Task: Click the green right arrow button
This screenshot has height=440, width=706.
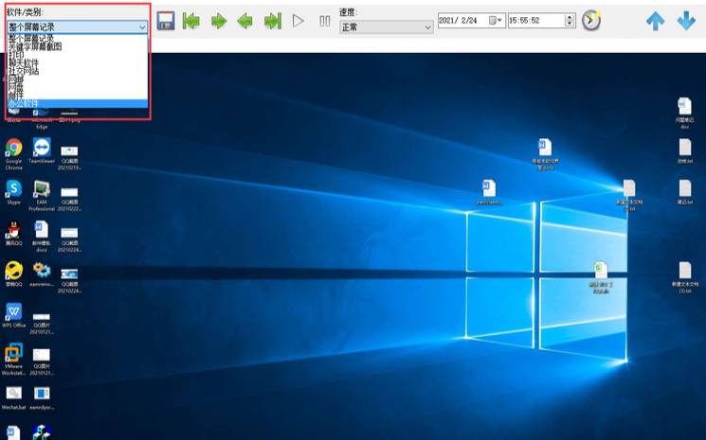Action: [219, 21]
